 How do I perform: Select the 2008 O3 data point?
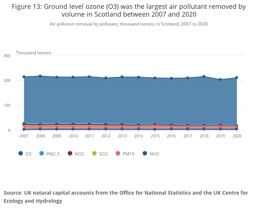tap(40, 76)
